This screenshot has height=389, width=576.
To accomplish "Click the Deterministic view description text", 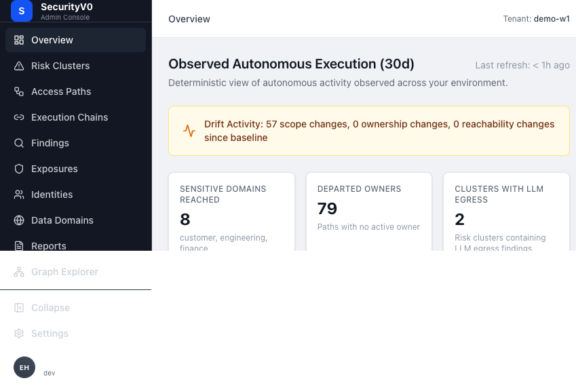I will pyautogui.click(x=338, y=83).
